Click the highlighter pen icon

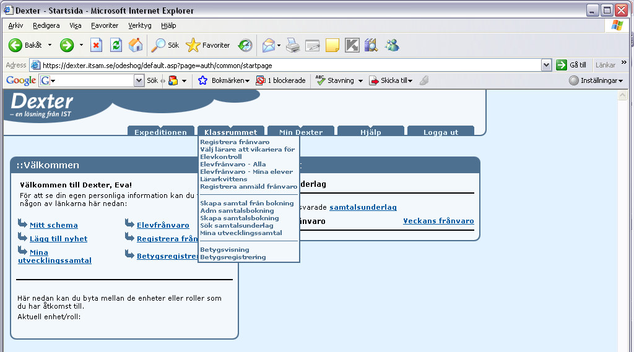tap(423, 80)
